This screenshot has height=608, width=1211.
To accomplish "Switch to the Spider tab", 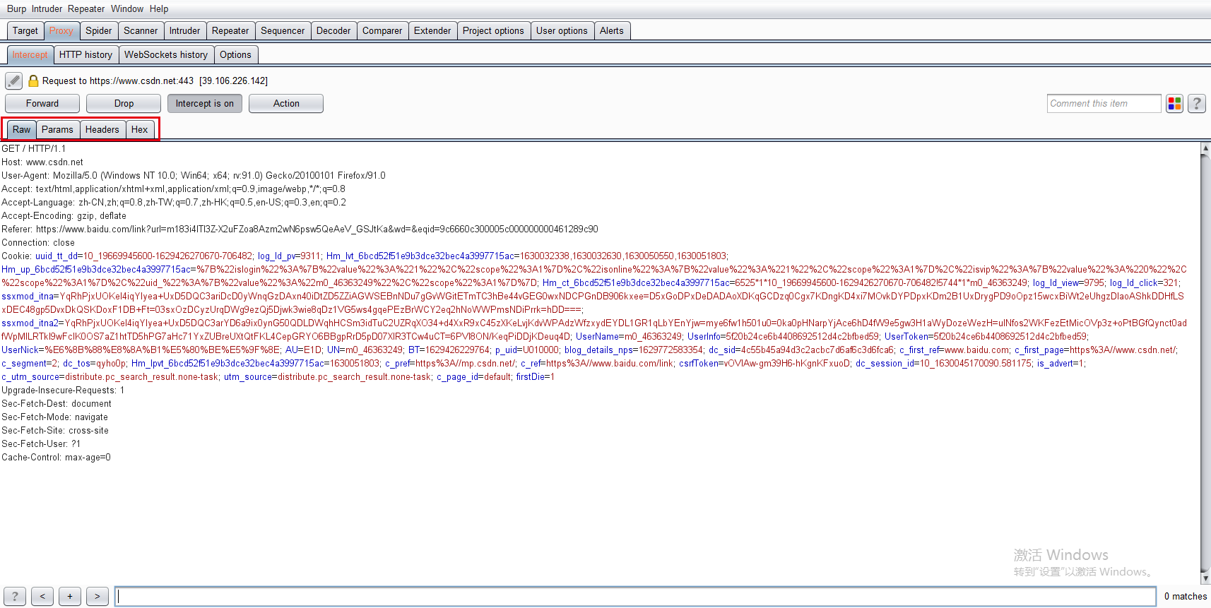I will click(x=99, y=30).
